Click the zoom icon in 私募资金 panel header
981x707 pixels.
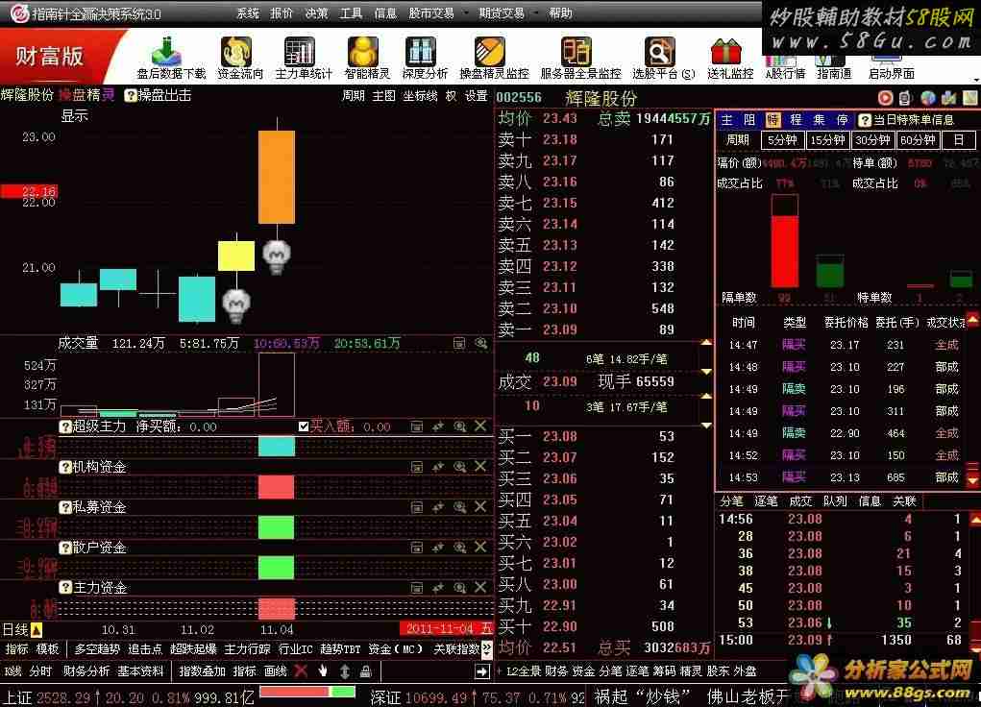[459, 507]
